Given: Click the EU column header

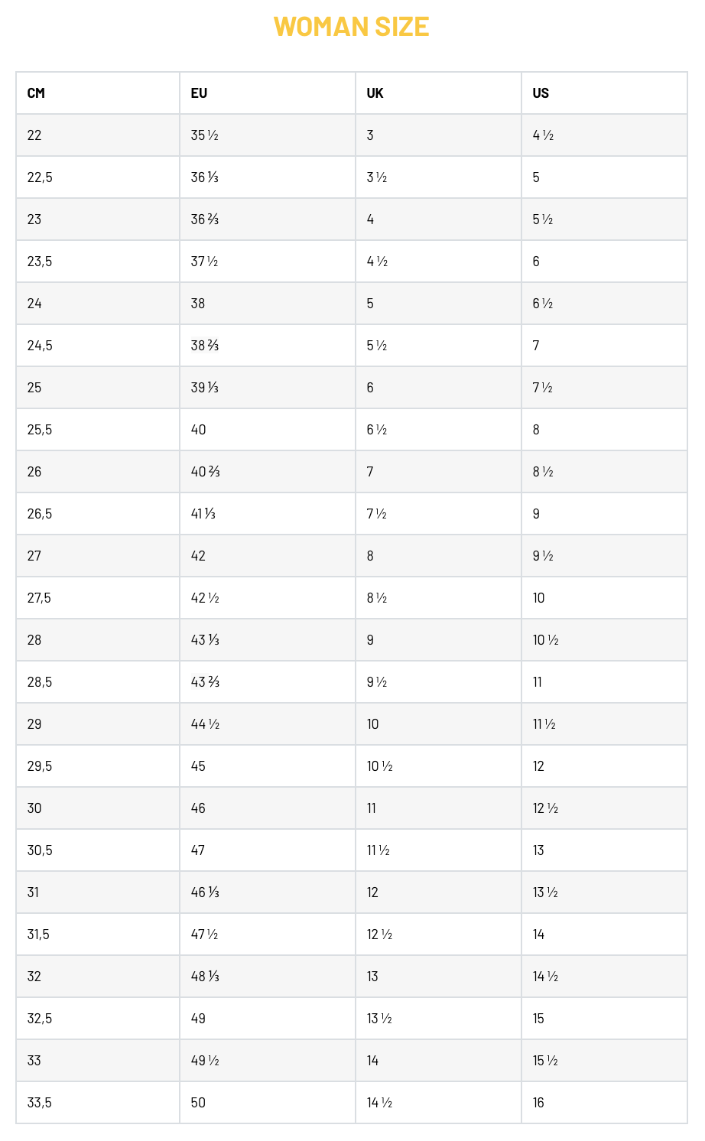Looking at the screenshot, I should click(199, 93).
